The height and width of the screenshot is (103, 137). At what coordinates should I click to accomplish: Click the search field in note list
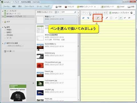point(67,12)
